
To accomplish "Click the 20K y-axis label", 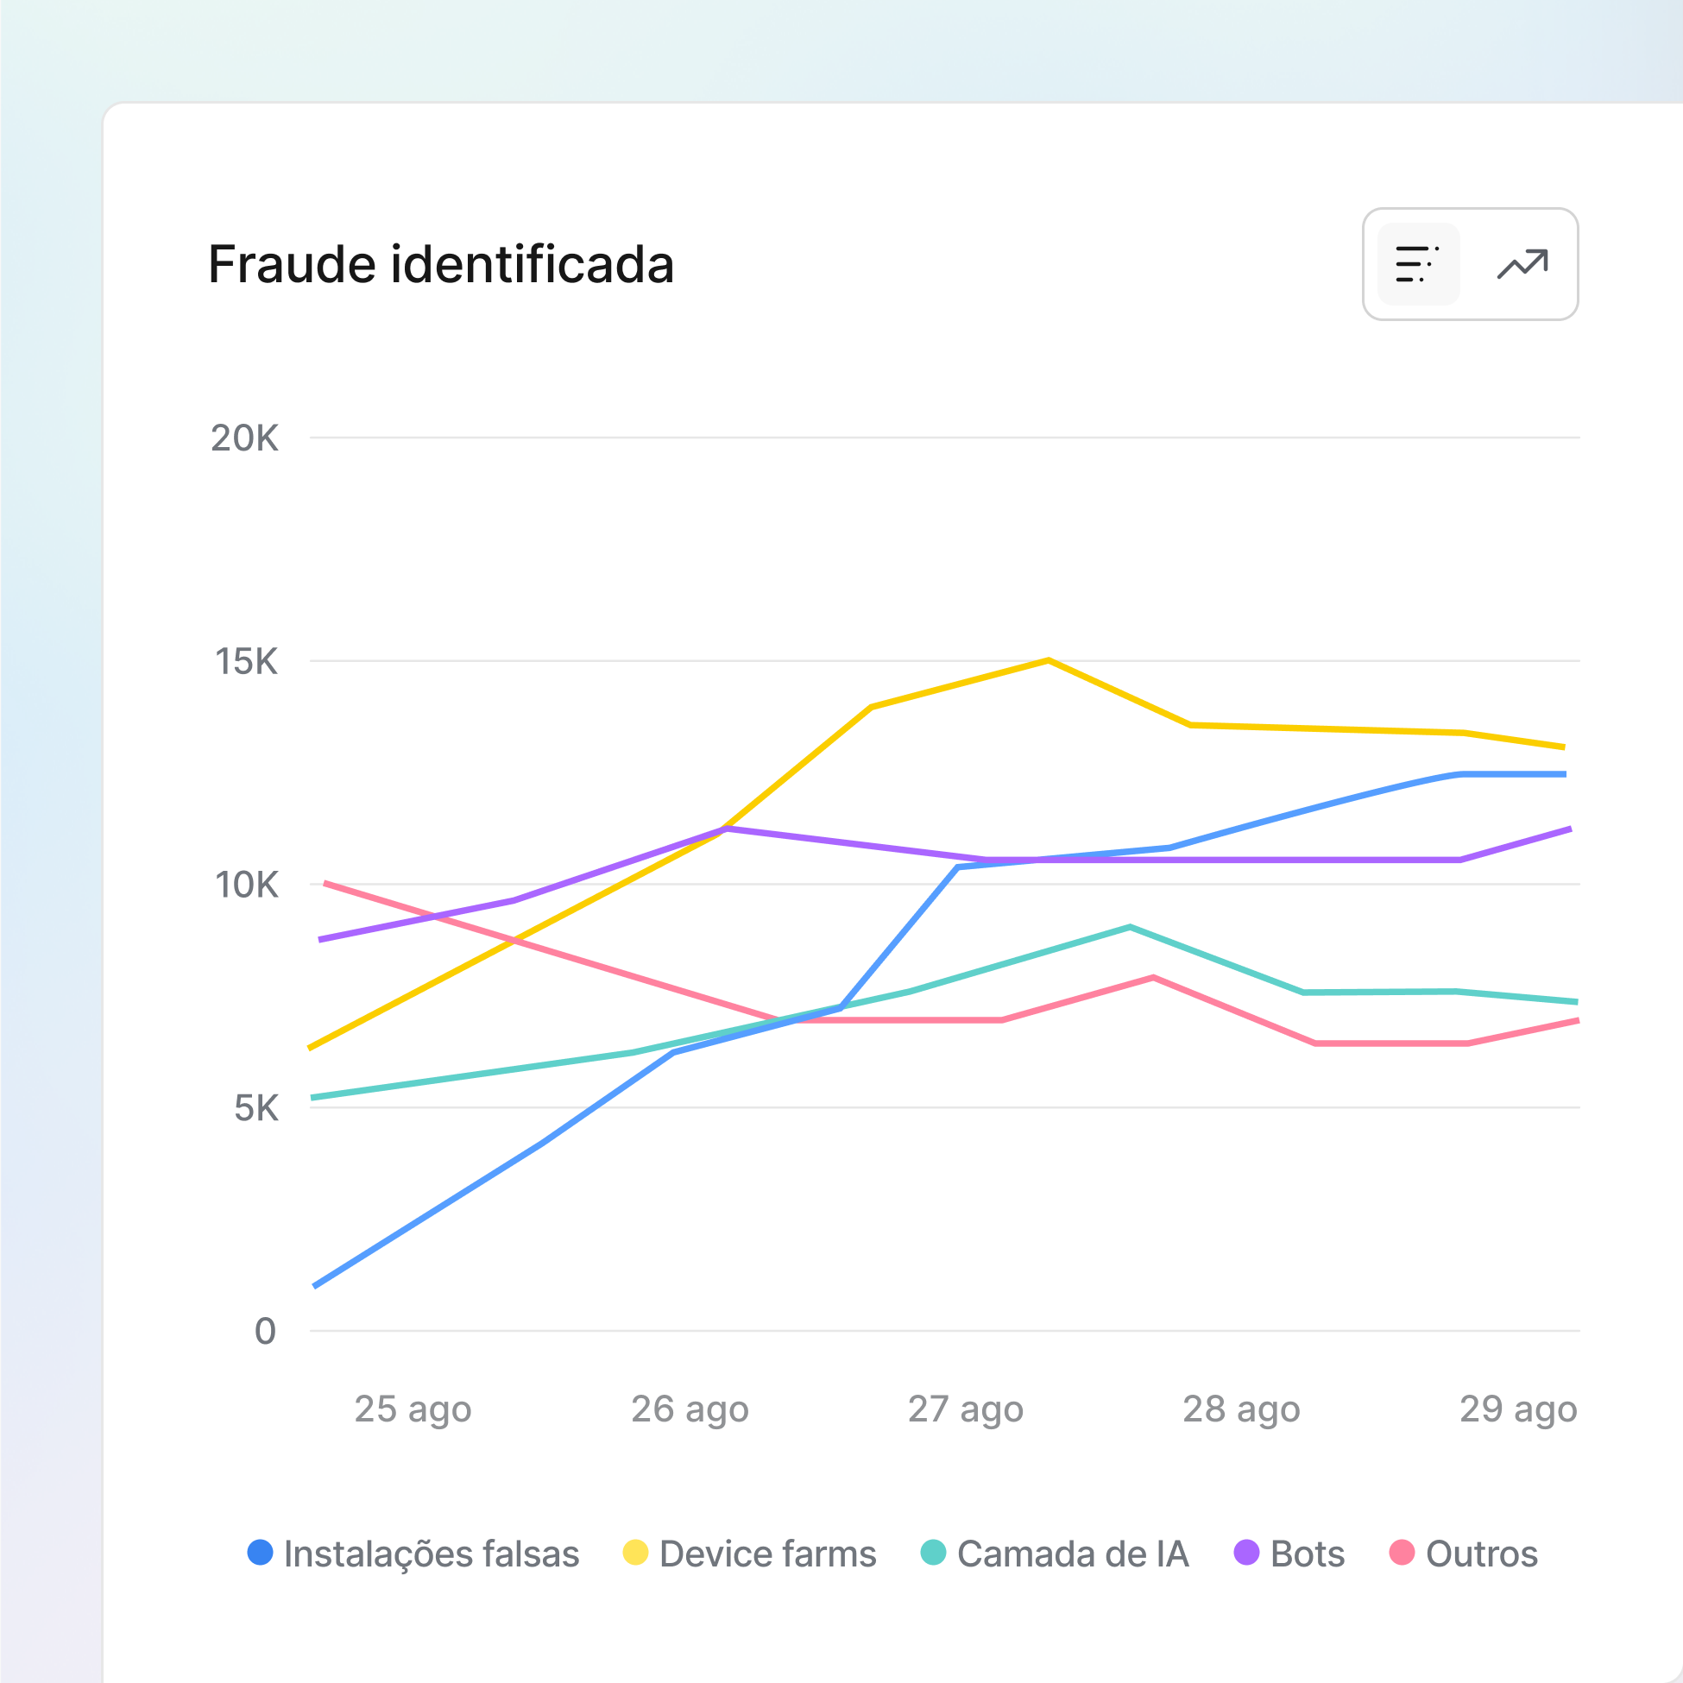I will click(245, 438).
